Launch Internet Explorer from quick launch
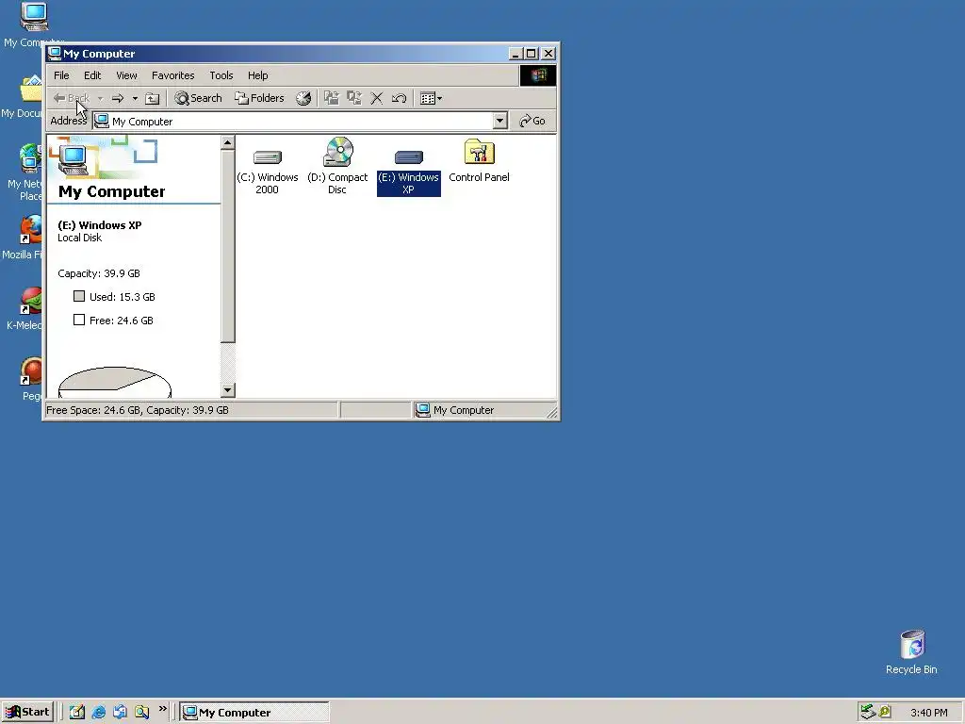This screenshot has height=724, width=965. (x=98, y=712)
